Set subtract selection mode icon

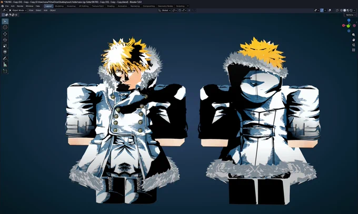pyautogui.click(x=9, y=15)
